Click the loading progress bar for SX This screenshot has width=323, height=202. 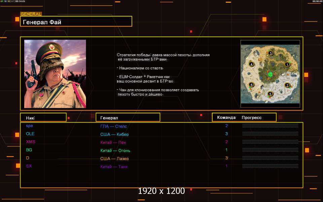click(x=270, y=166)
